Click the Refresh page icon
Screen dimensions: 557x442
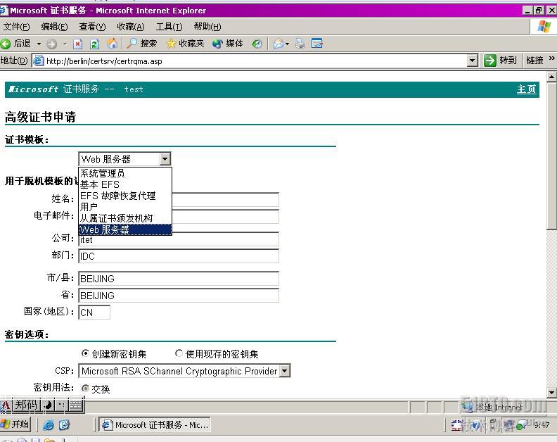pyautogui.click(x=94, y=44)
